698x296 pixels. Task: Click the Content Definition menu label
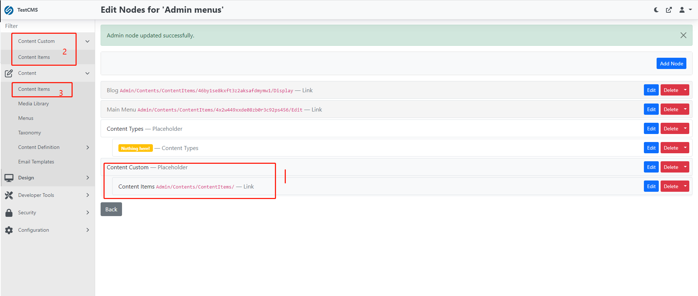(39, 147)
